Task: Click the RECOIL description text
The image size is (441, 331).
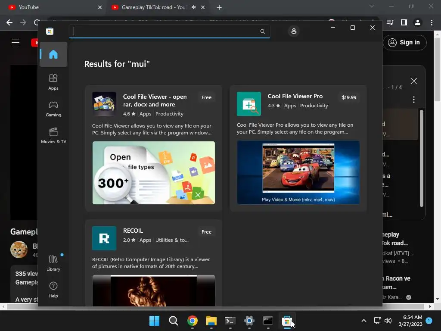Action: click(151, 263)
